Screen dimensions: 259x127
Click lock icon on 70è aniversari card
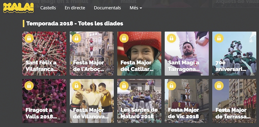pyautogui.click(x=219, y=38)
